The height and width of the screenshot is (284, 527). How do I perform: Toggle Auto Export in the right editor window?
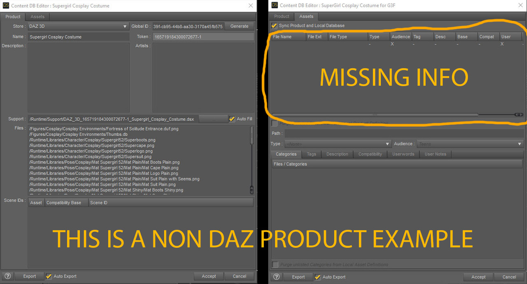point(317,277)
